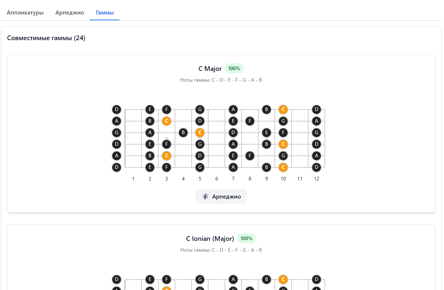Screen dimensions: 444x290
Task: Click the C Ionian (Major) scale title
Action: [x=210, y=239]
